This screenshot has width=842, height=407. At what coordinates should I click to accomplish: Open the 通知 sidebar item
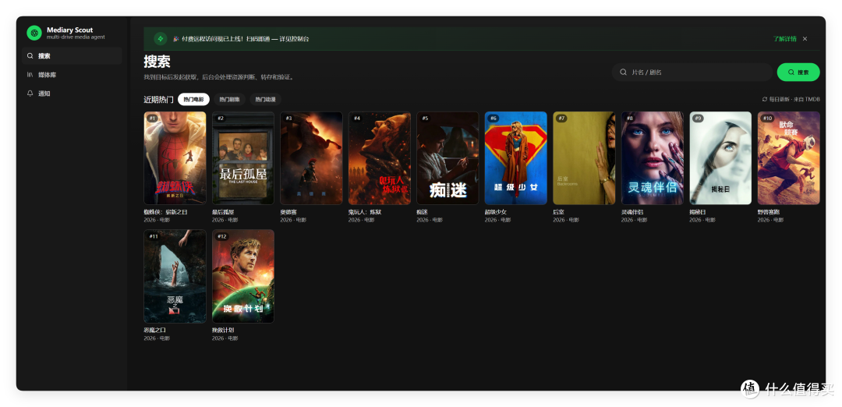(72, 94)
